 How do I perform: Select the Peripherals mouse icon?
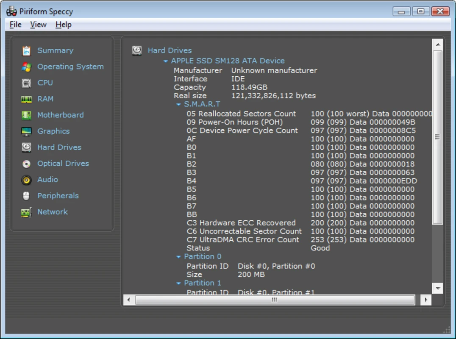27,195
